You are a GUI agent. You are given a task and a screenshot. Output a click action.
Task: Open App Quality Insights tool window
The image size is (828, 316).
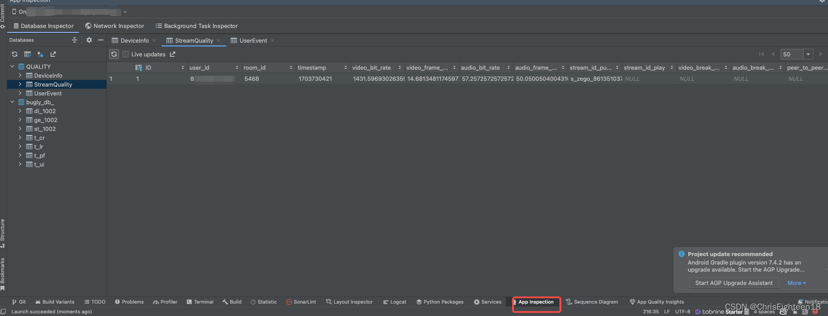point(657,302)
